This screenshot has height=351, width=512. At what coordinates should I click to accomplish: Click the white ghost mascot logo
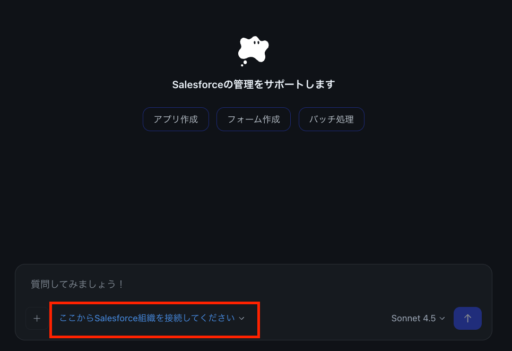pyautogui.click(x=254, y=49)
